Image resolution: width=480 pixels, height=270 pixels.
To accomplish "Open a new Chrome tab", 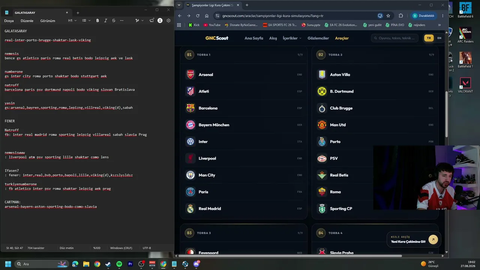I will pos(247,5).
